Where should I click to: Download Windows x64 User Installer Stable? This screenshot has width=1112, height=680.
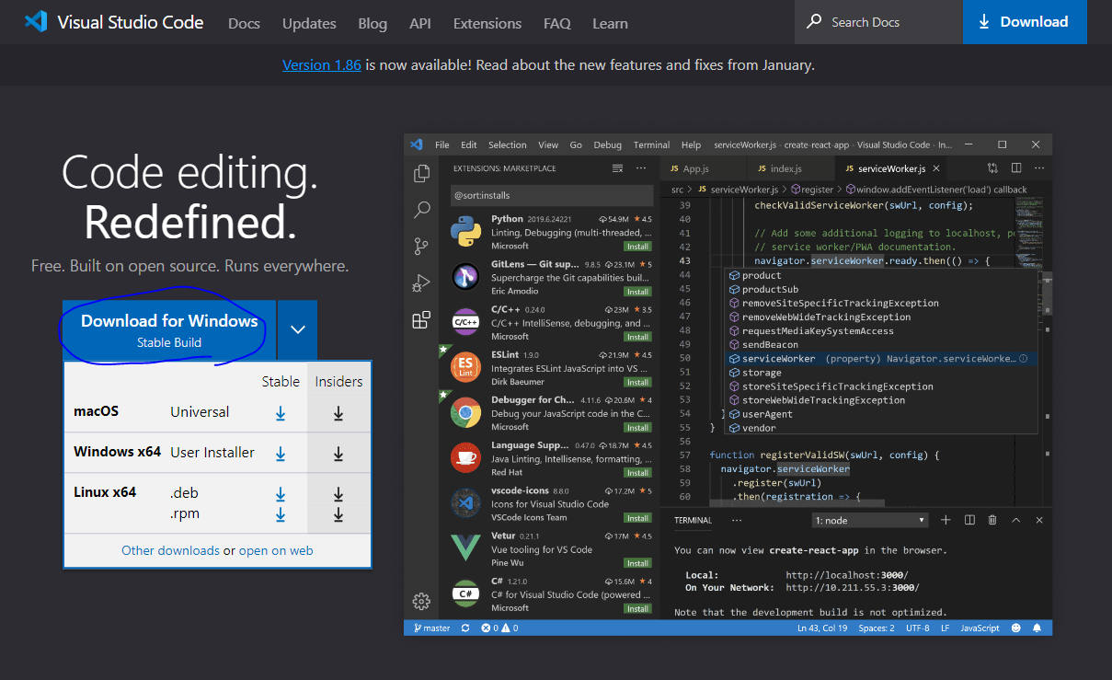[x=281, y=454]
